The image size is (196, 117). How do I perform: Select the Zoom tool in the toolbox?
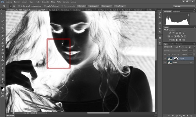click(x=3, y=82)
